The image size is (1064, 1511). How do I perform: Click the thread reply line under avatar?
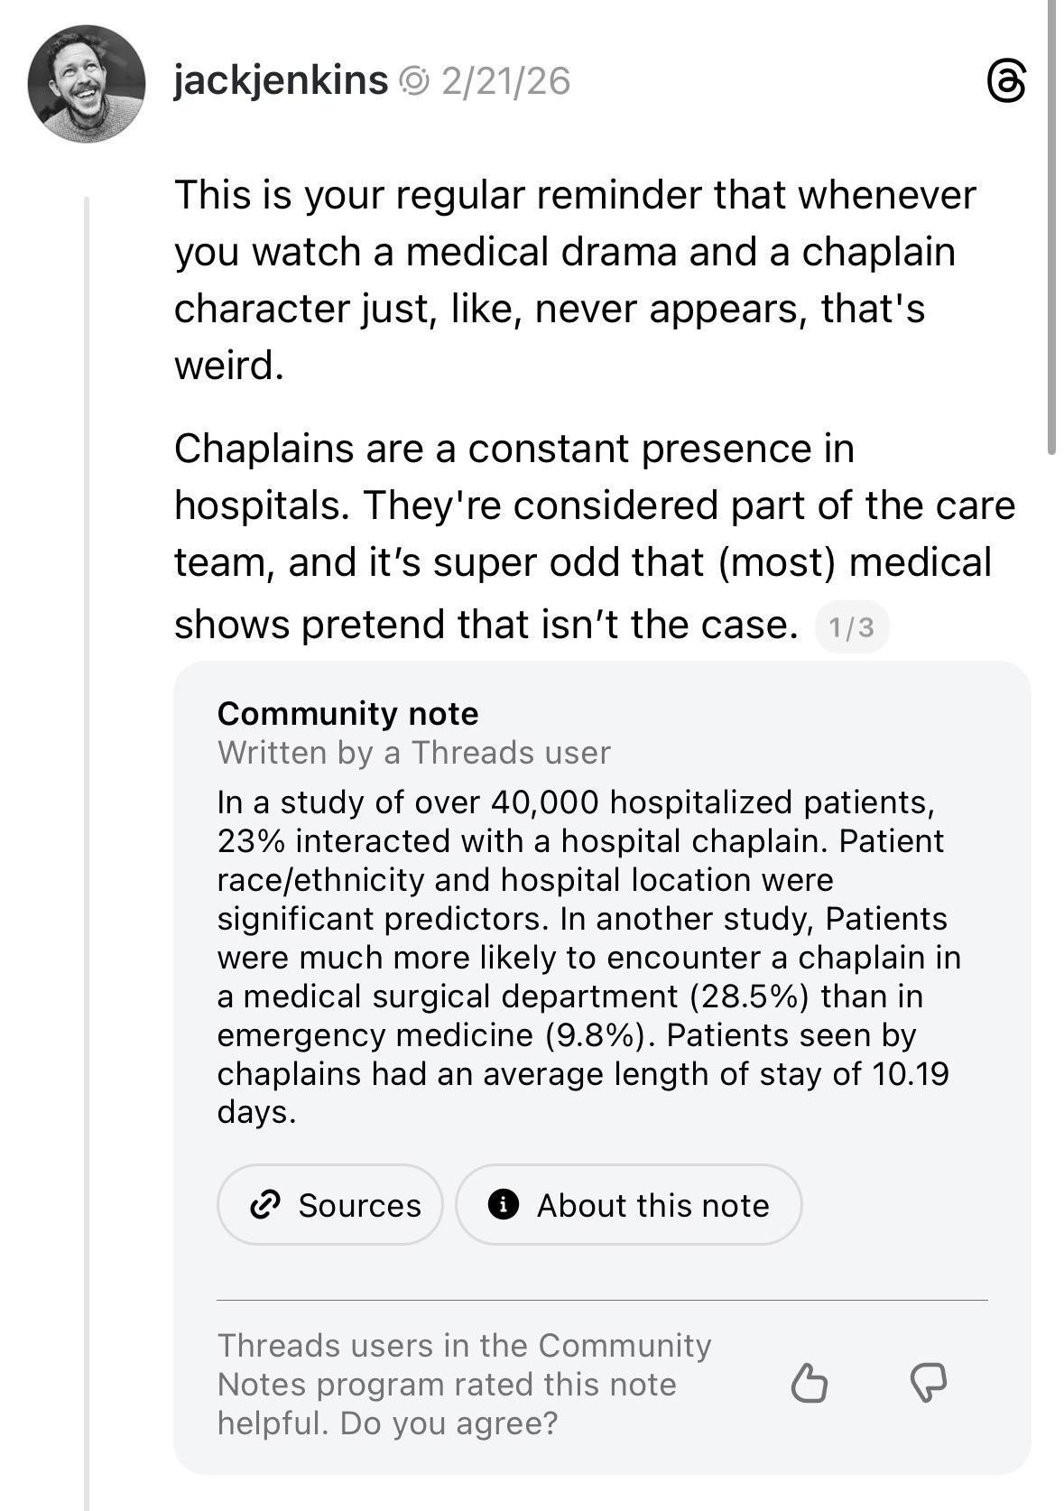[x=88, y=812]
